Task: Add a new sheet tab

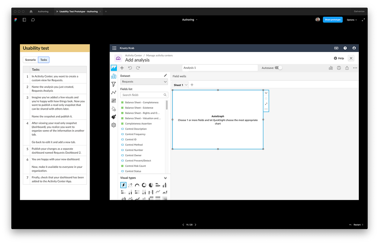Action: tap(192, 85)
